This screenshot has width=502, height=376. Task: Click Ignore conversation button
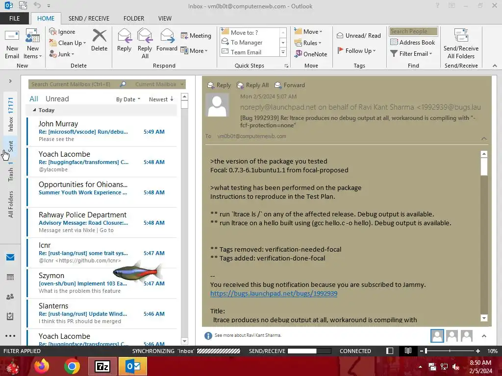click(x=62, y=32)
